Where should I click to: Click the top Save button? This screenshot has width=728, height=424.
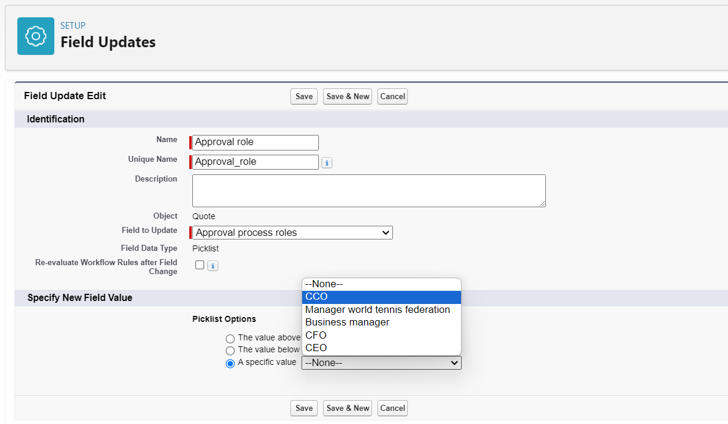pyautogui.click(x=304, y=96)
